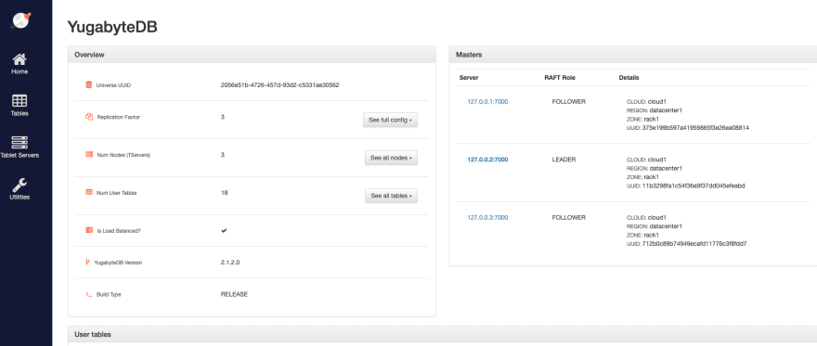Image resolution: width=817 pixels, height=346 pixels.
Task: Open the Tables sidebar icon
Action: [x=19, y=101]
